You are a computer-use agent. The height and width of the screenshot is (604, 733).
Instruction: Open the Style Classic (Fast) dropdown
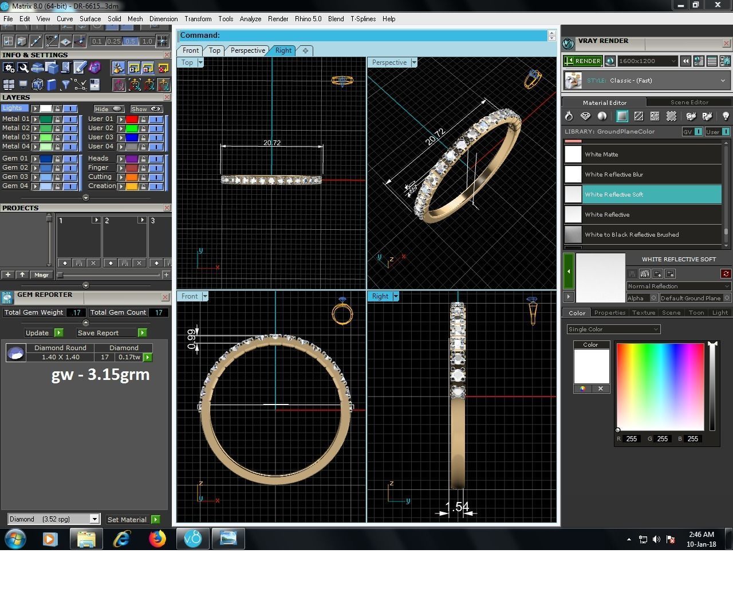(x=647, y=81)
